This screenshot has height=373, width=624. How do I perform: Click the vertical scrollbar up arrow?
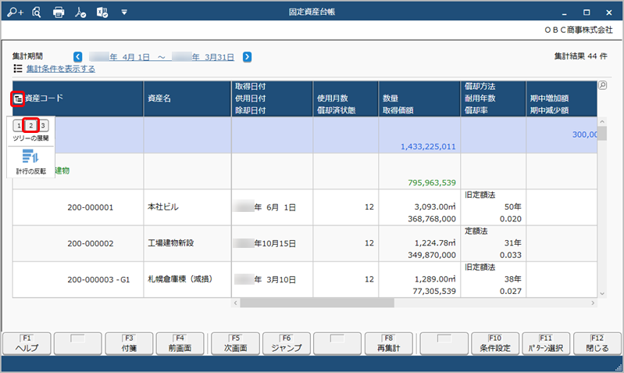[602, 121]
